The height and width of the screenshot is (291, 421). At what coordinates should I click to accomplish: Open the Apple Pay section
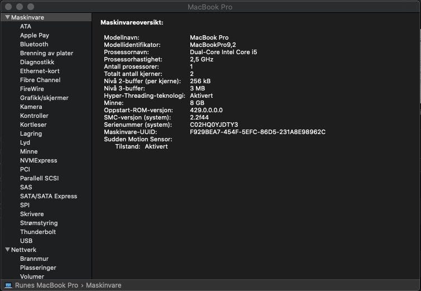35,35
